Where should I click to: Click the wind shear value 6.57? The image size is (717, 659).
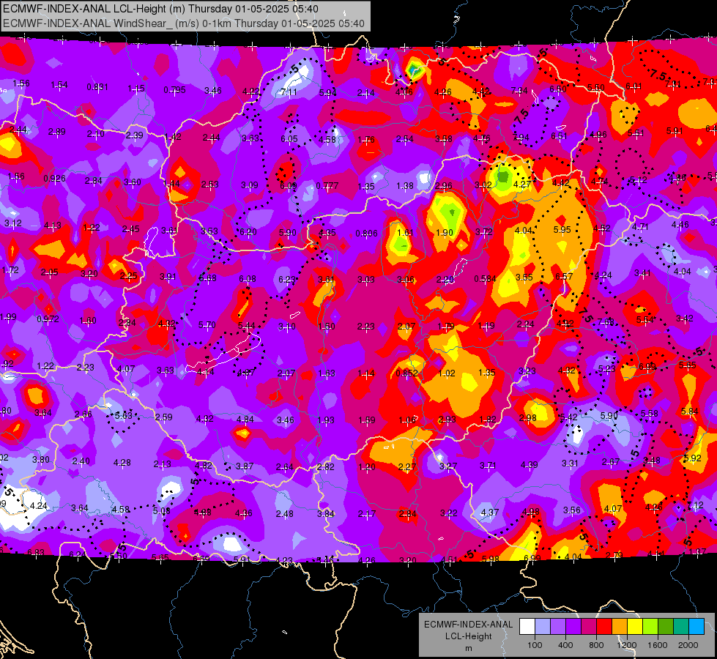564,277
